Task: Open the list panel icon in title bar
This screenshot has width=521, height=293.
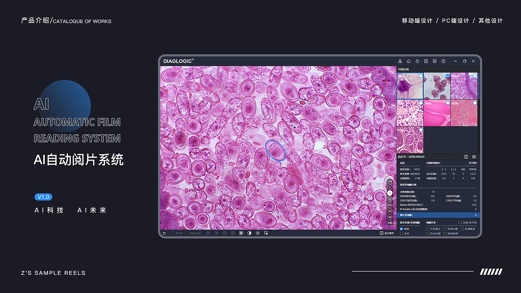Action: point(435,61)
